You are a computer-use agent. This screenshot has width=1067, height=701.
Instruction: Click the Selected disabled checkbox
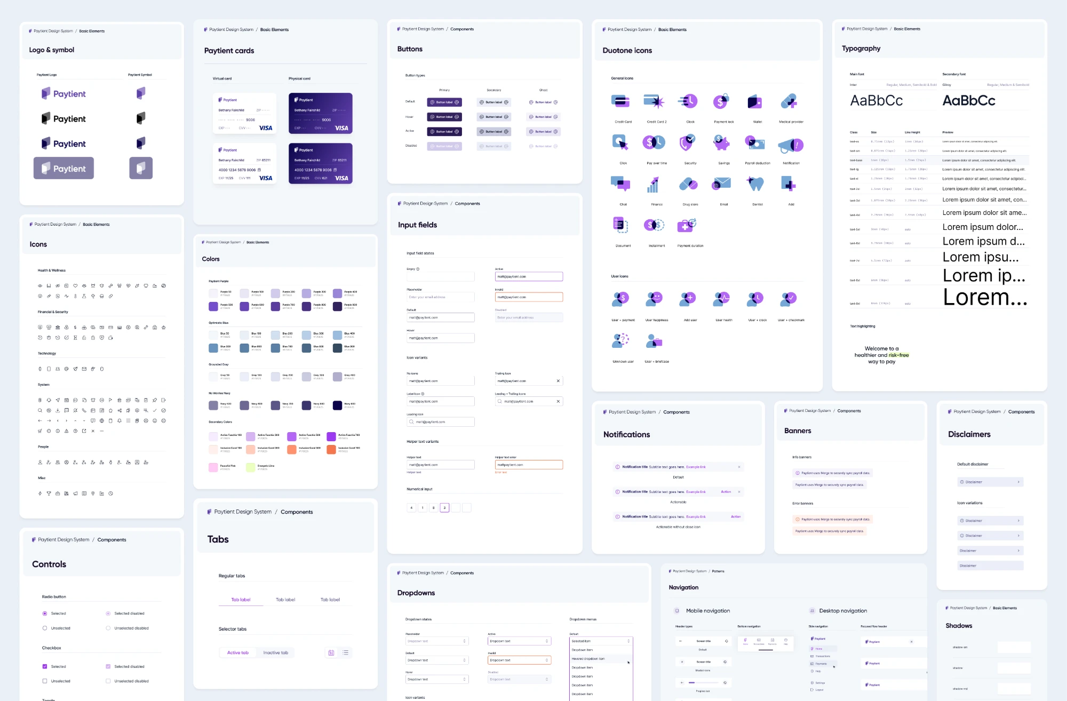point(108,666)
